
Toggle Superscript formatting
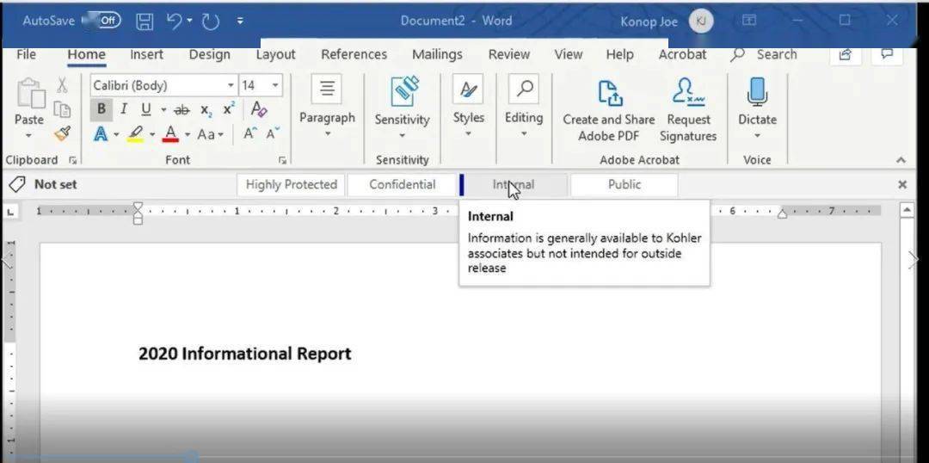click(229, 109)
